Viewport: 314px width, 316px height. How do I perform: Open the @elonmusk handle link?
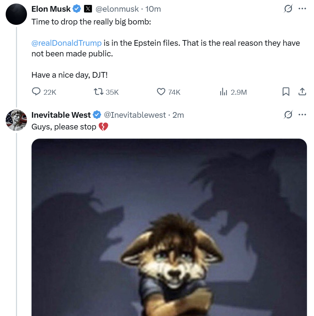tap(117, 9)
